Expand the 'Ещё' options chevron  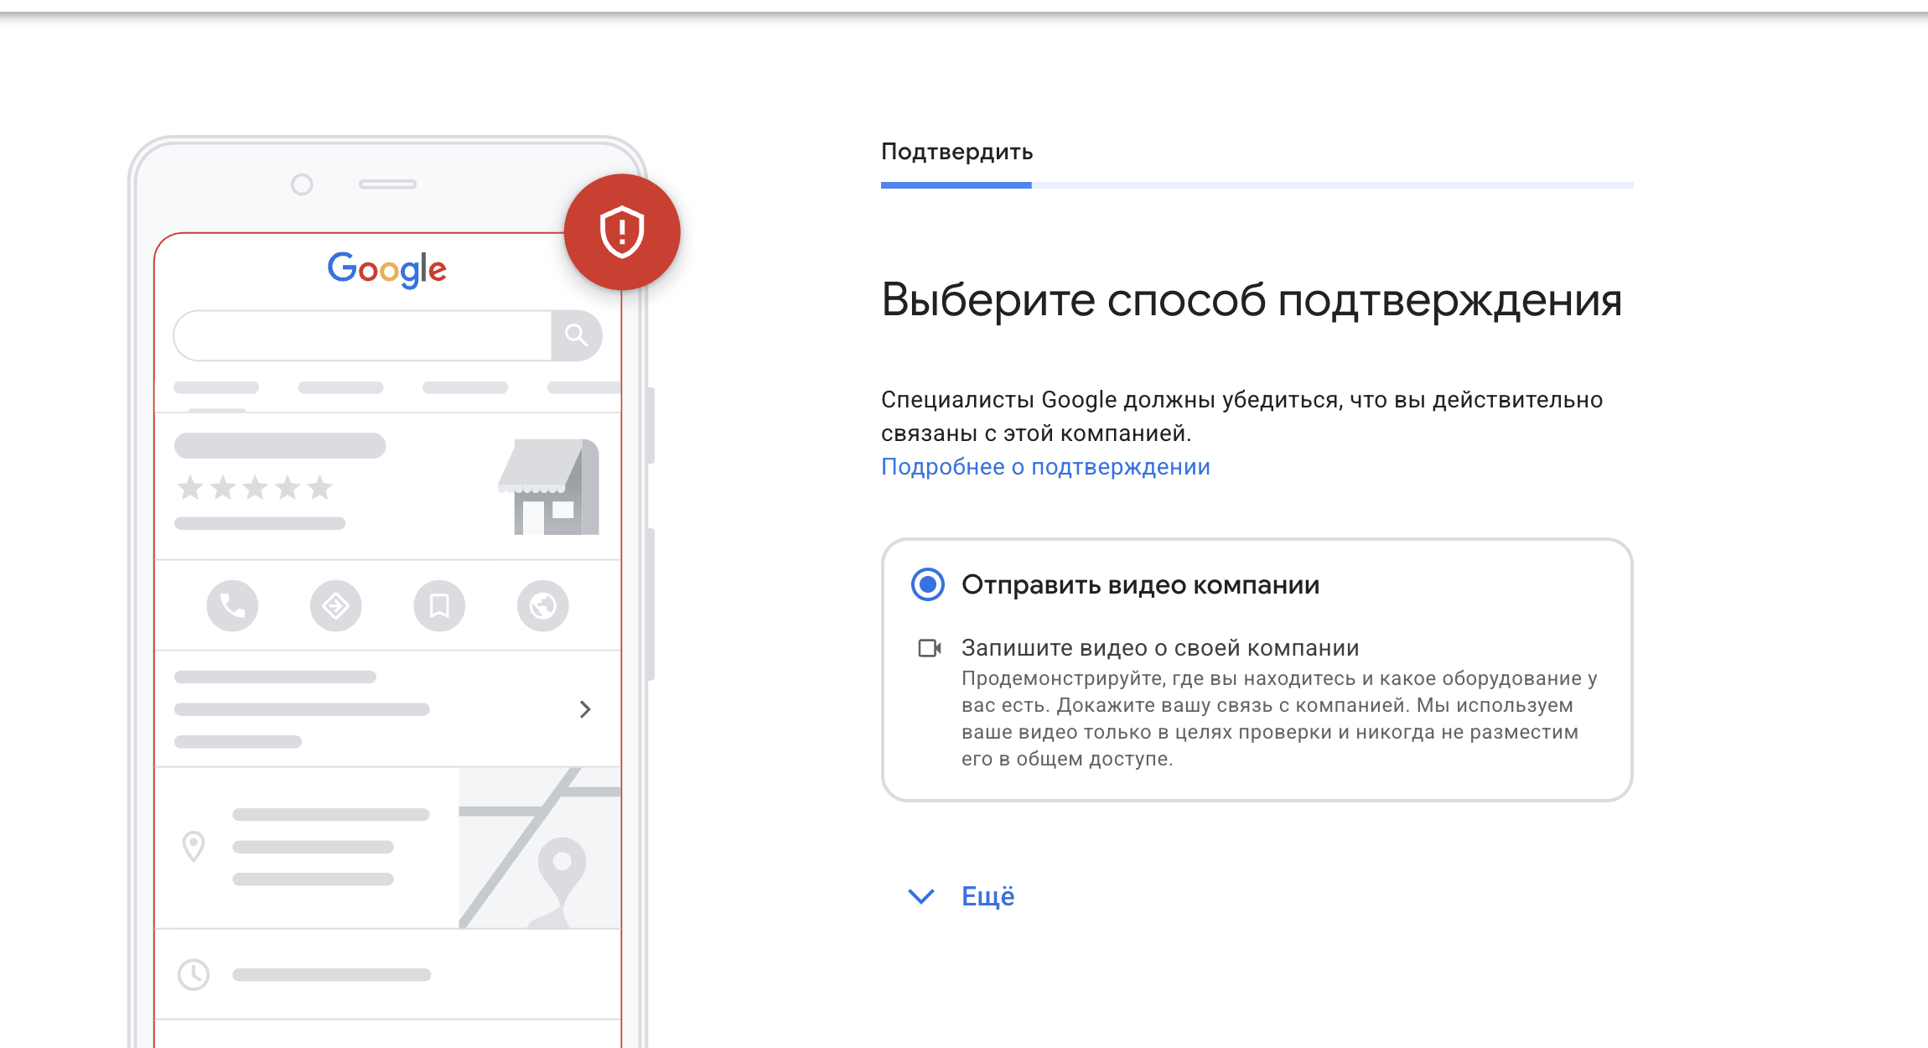921,896
